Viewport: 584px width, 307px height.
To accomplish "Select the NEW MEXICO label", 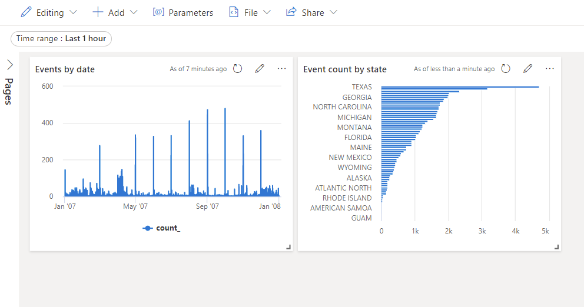I will (350, 158).
